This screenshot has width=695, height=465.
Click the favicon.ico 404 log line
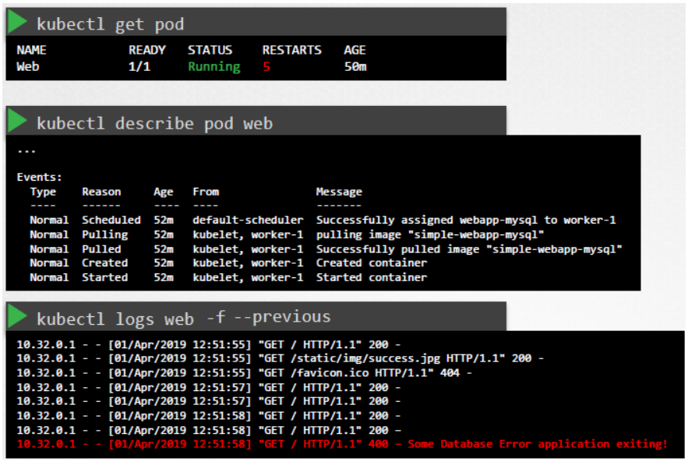point(244,372)
